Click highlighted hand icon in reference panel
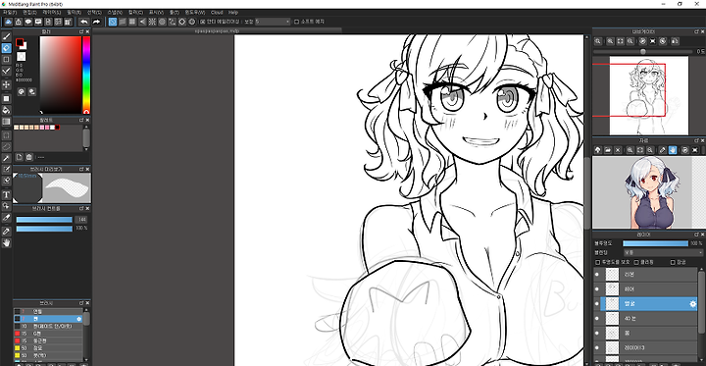 pyautogui.click(x=673, y=150)
